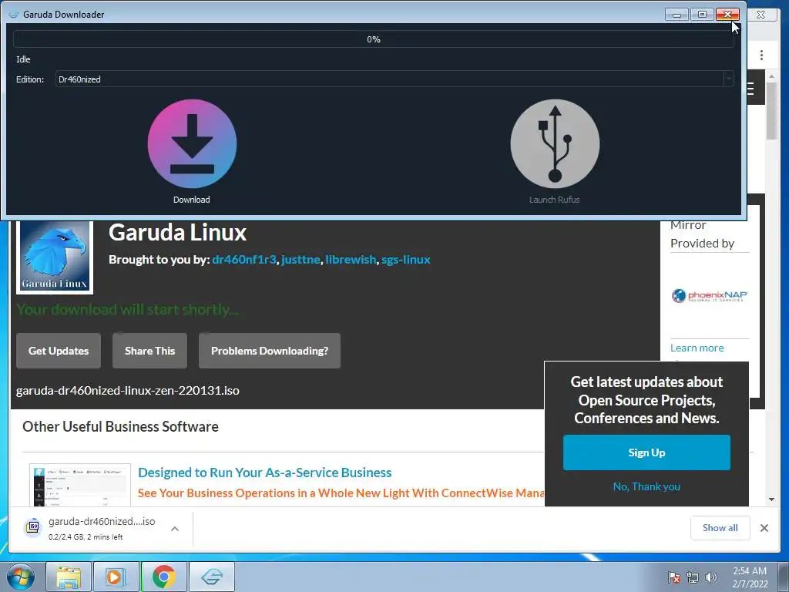Open librewish author link
Viewport: 789px width, 592px height.
351,260
